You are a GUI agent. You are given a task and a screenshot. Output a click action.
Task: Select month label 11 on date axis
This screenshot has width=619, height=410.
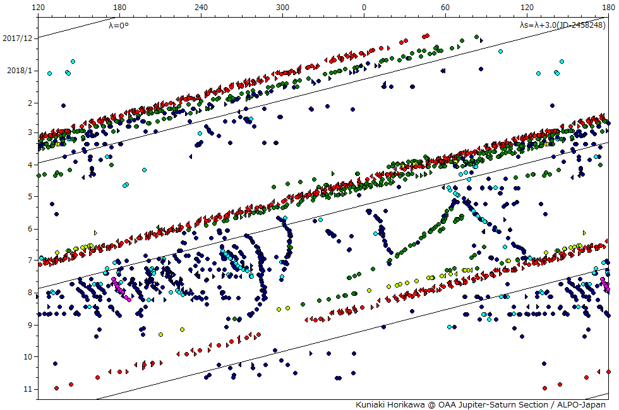[x=28, y=389]
